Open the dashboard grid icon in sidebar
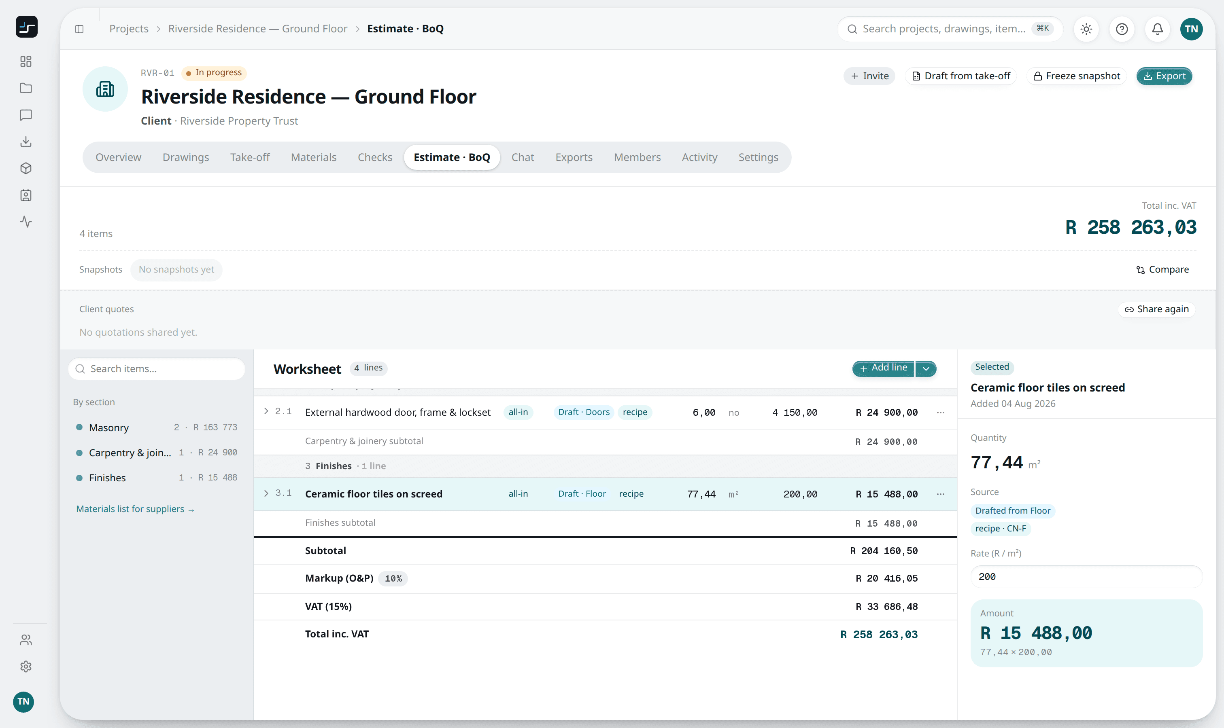The image size is (1224, 728). 26,61
